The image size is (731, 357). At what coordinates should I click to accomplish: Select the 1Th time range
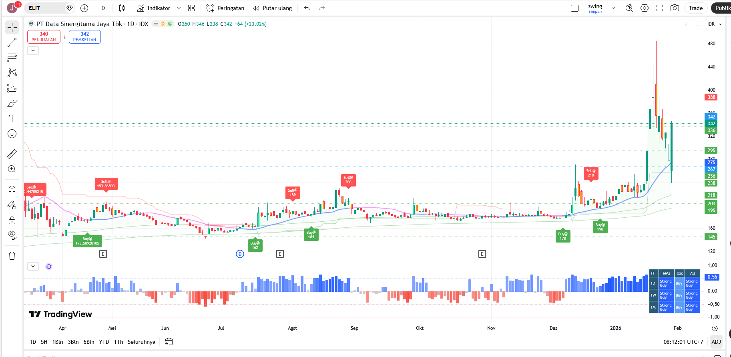(x=118, y=342)
